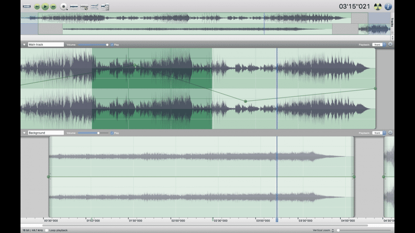Click the overview pane up/down stepper
This screenshot has height=233, width=415.
(x=392, y=38)
